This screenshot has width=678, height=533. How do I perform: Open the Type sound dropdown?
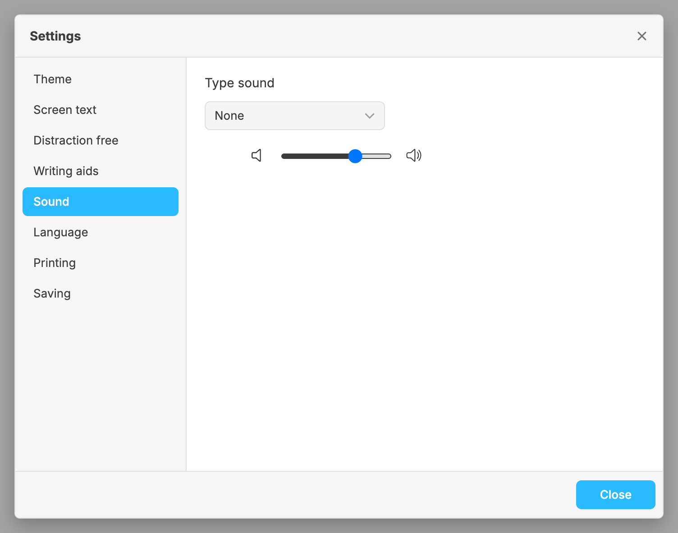[295, 116]
